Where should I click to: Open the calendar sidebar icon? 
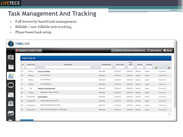(11, 94)
